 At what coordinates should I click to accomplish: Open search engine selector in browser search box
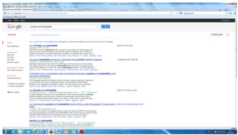(181, 13)
